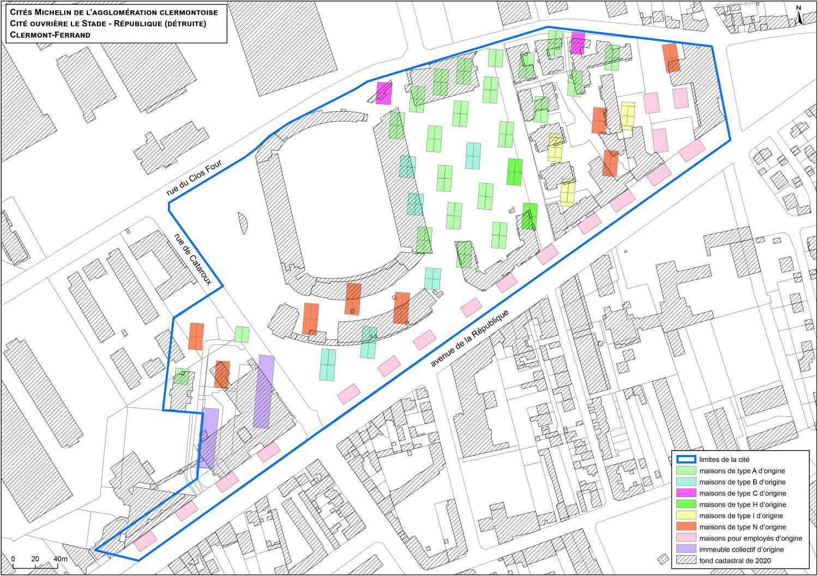
Task: Click the 'rue de Cataroux' street label
Action: pyautogui.click(x=192, y=260)
